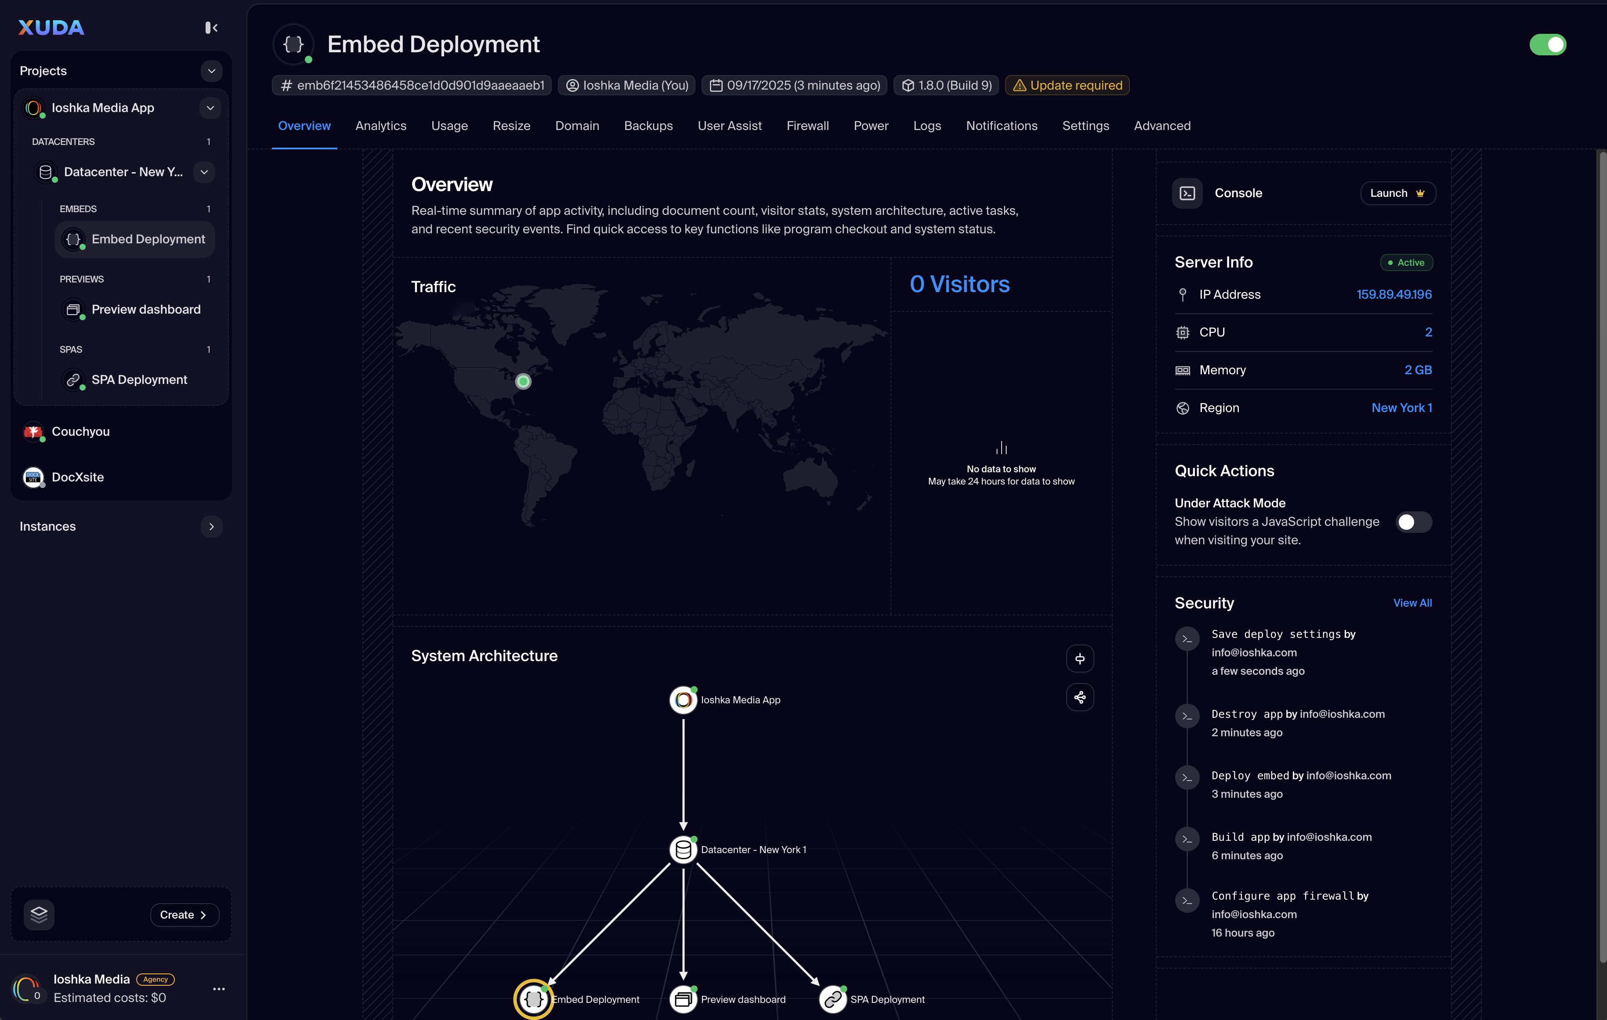Collapse the sidebar with the collapse icon

coord(211,27)
